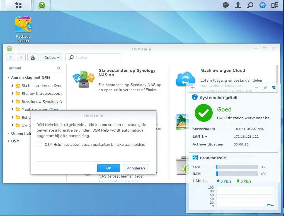Screen dimensions: 284x216
Task: Add a widget with the plus icon
Action: [193, 88]
